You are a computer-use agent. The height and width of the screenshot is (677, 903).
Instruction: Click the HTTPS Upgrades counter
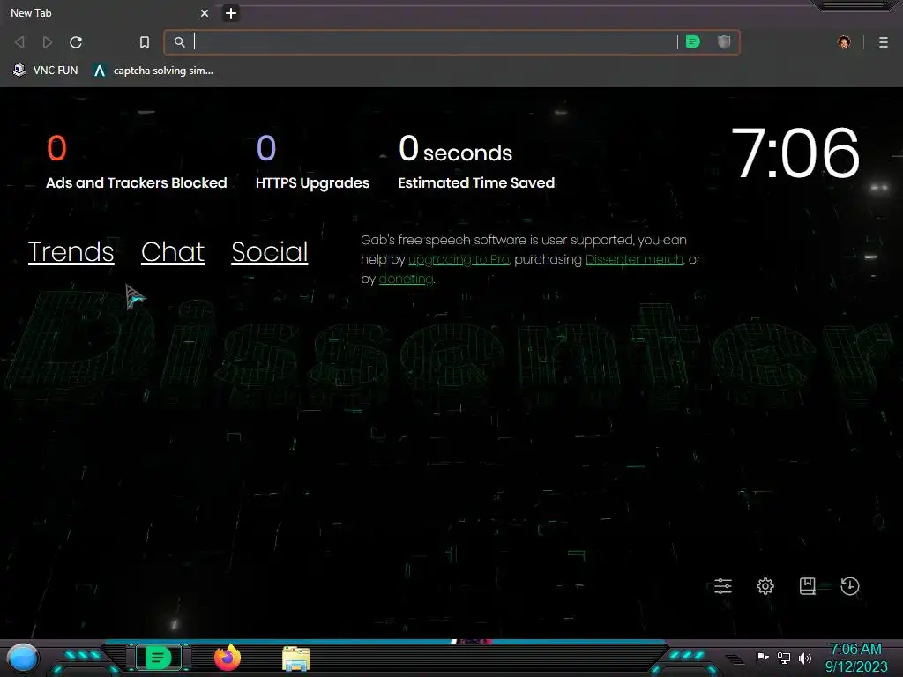click(313, 161)
